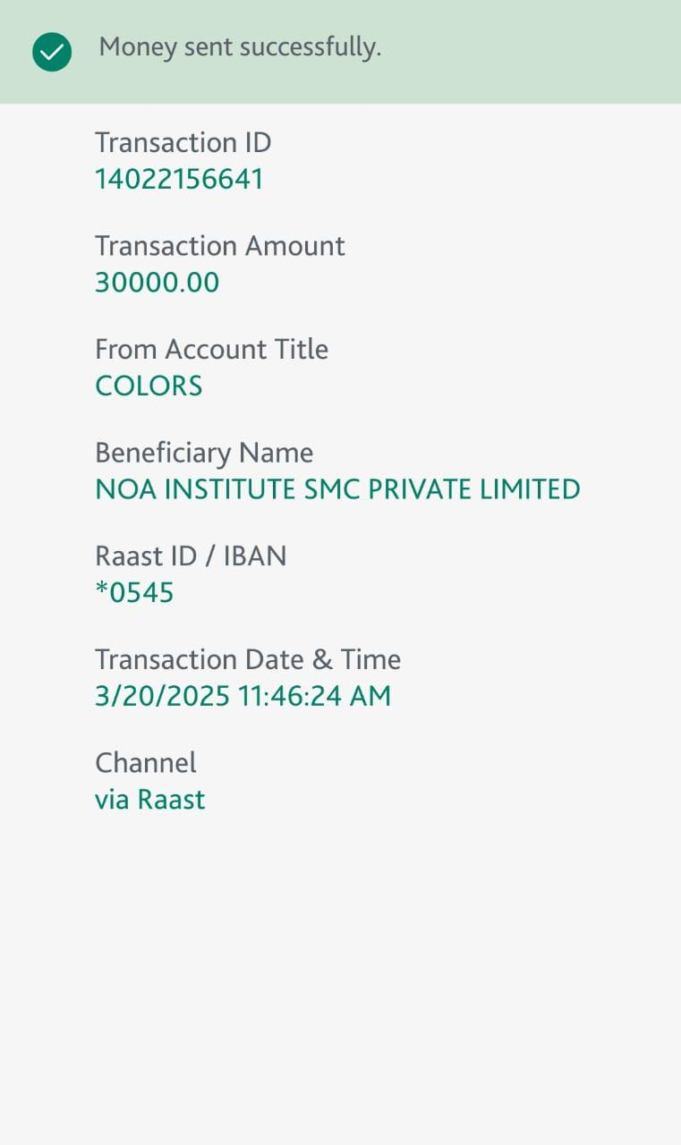681x1145 pixels.
Task: Select the Transaction ID label
Action: 183,143
